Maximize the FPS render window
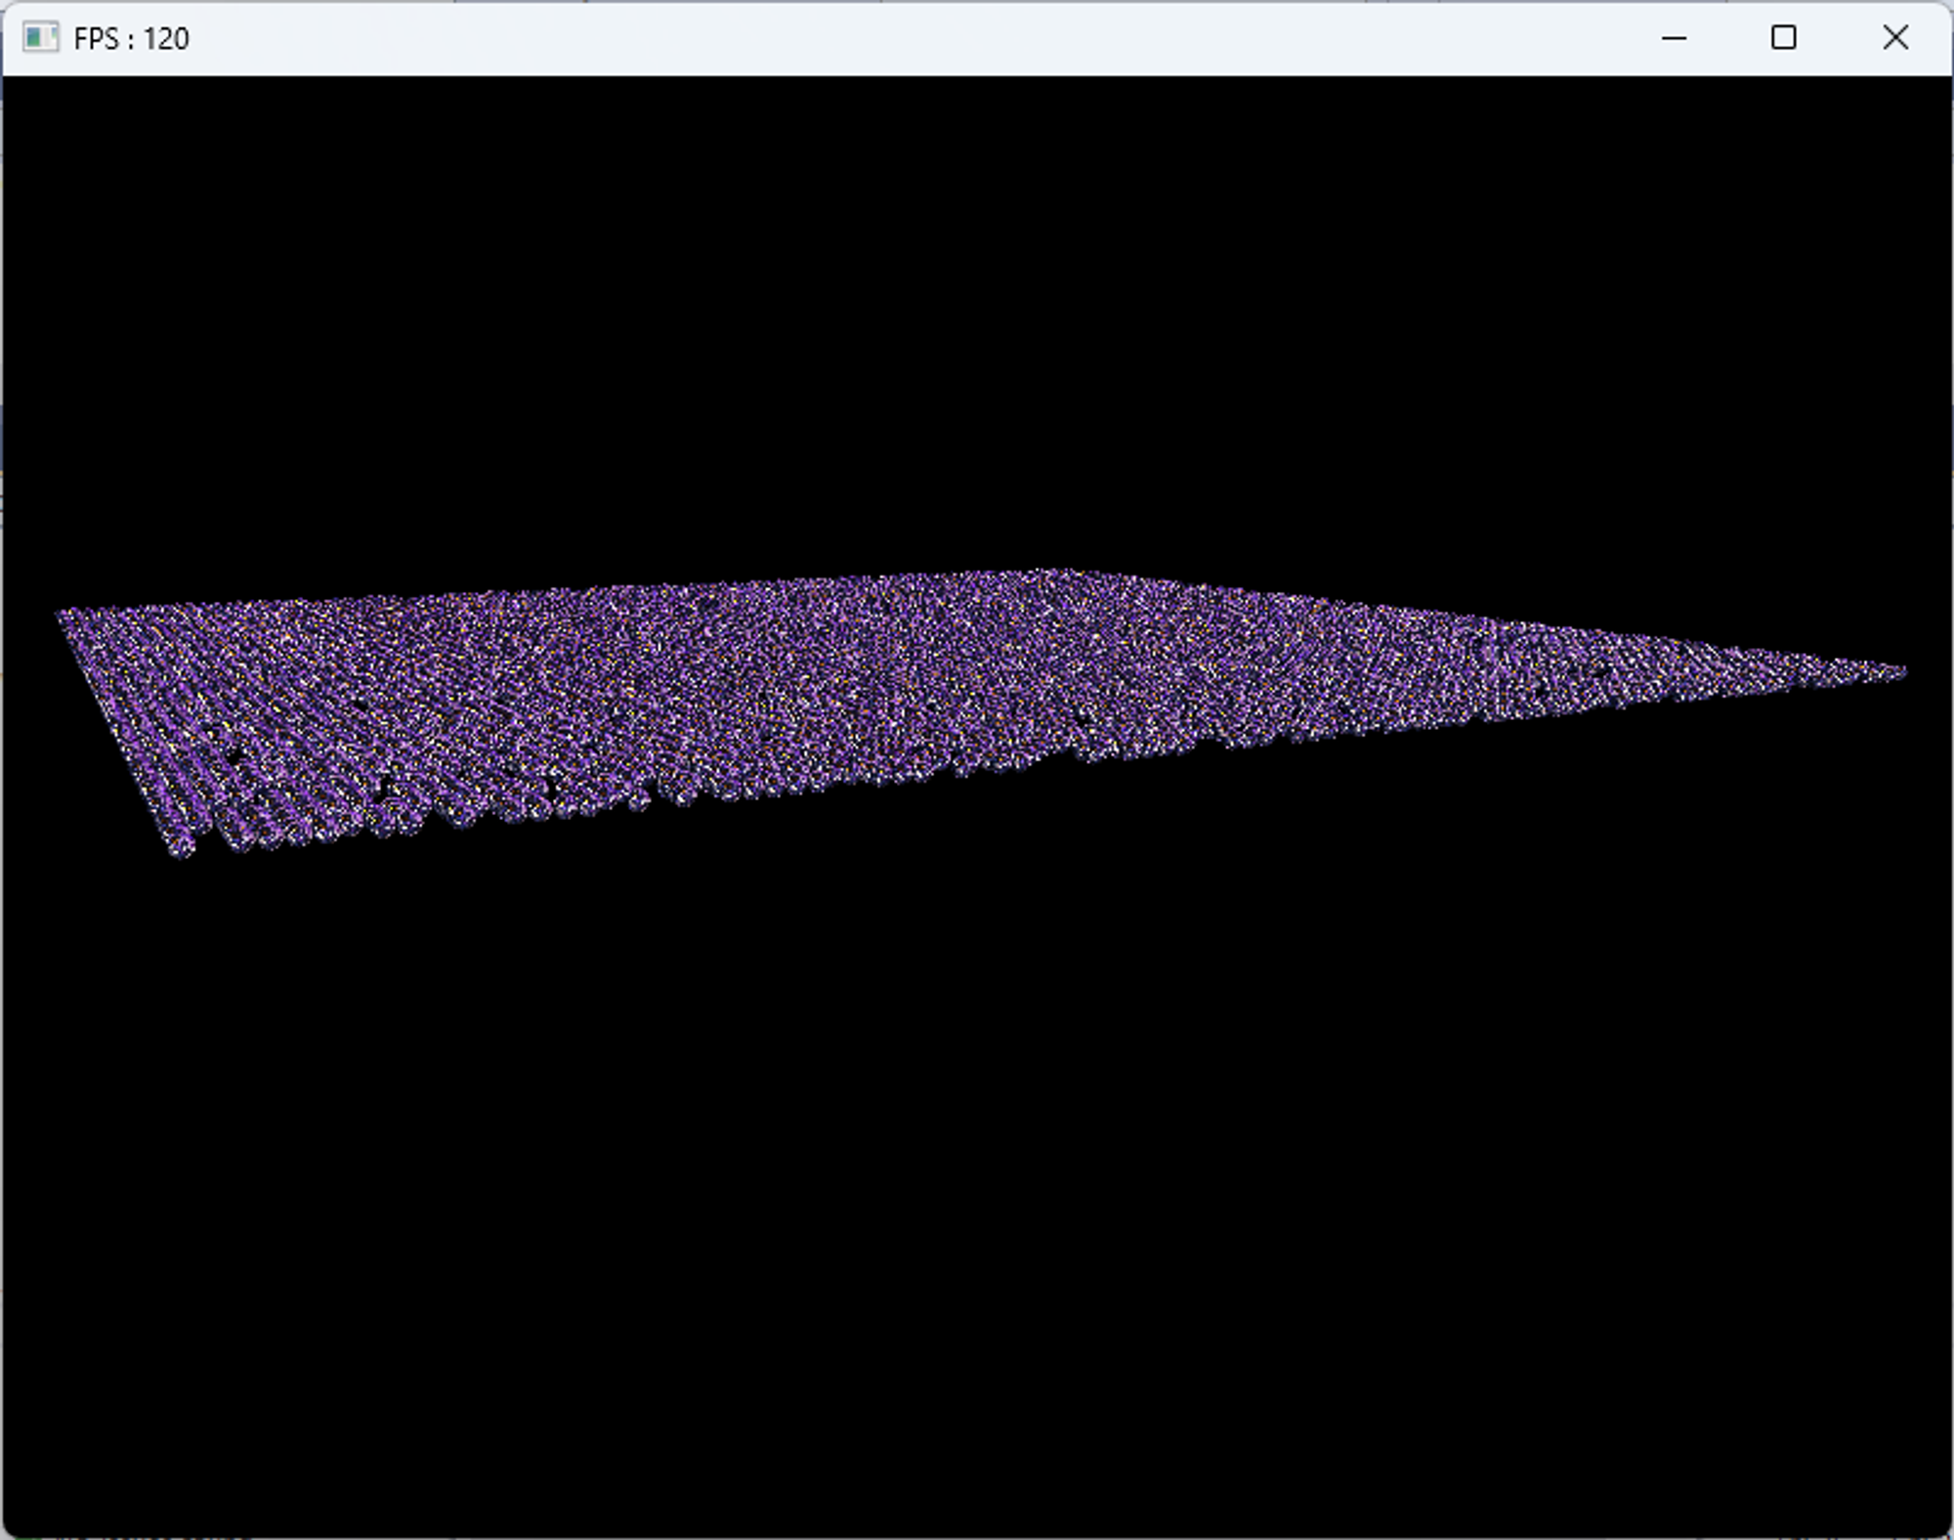1954x1540 pixels. 1783,38
